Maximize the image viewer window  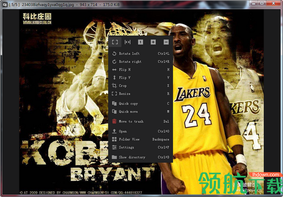pyautogui.click(x=262, y=3)
